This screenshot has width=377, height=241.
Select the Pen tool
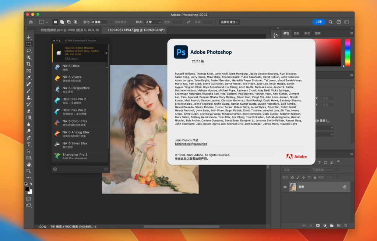tap(29, 138)
